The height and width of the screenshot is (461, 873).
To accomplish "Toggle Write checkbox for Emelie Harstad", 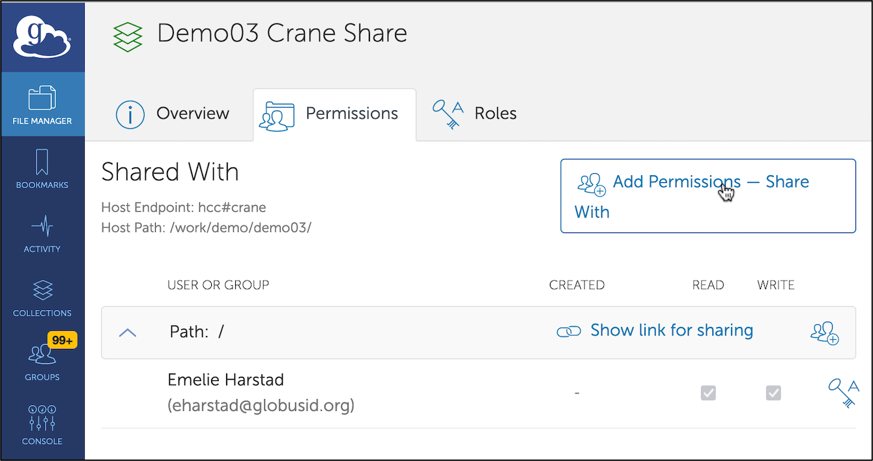I will click(773, 393).
